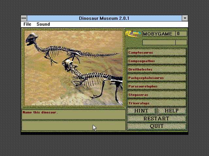This screenshot has width=209, height=156.
Task: Click the colorful dinosaur head logo icon
Action: click(133, 34)
